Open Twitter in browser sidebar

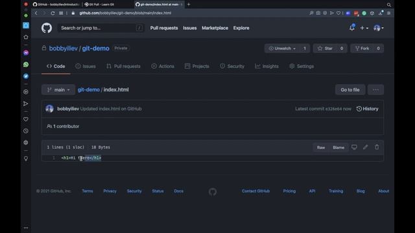(26, 76)
